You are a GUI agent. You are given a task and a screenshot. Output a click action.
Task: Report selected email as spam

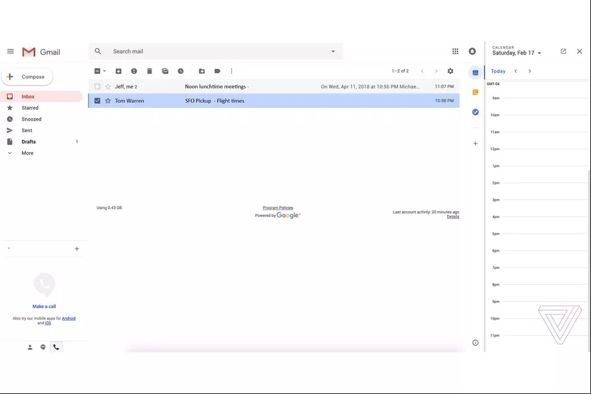(x=134, y=71)
